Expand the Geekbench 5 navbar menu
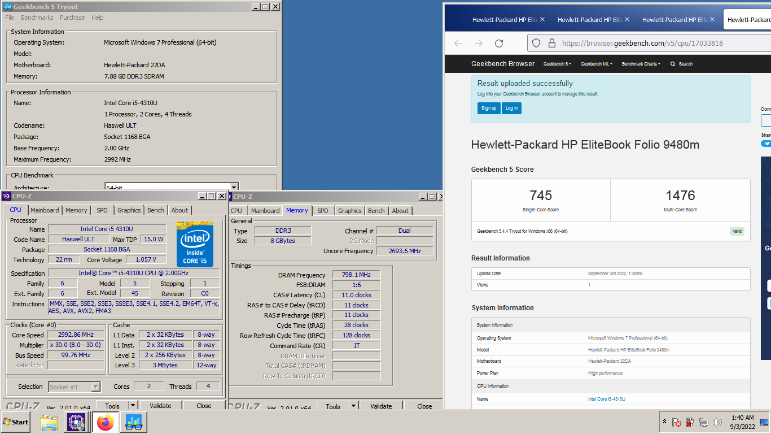The width and height of the screenshot is (771, 434). click(557, 64)
